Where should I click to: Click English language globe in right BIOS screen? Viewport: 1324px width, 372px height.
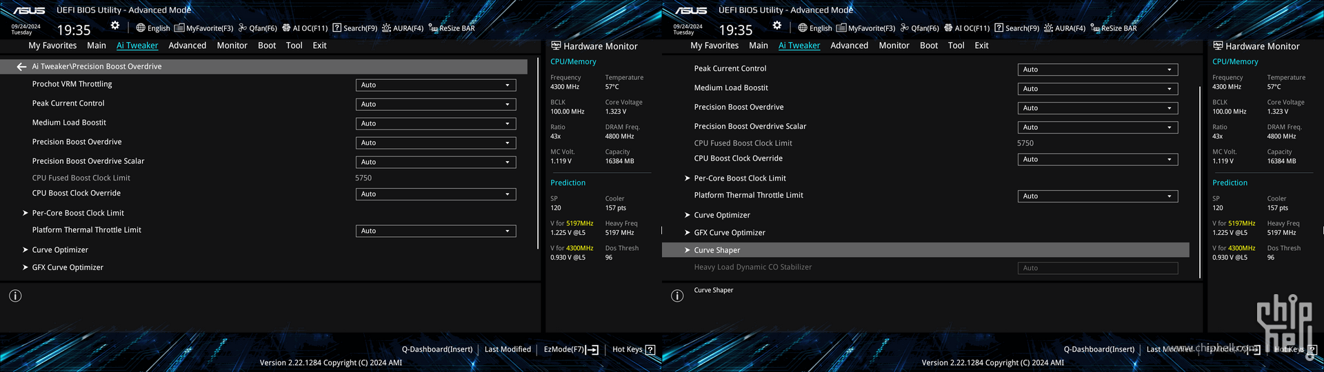coord(815,28)
